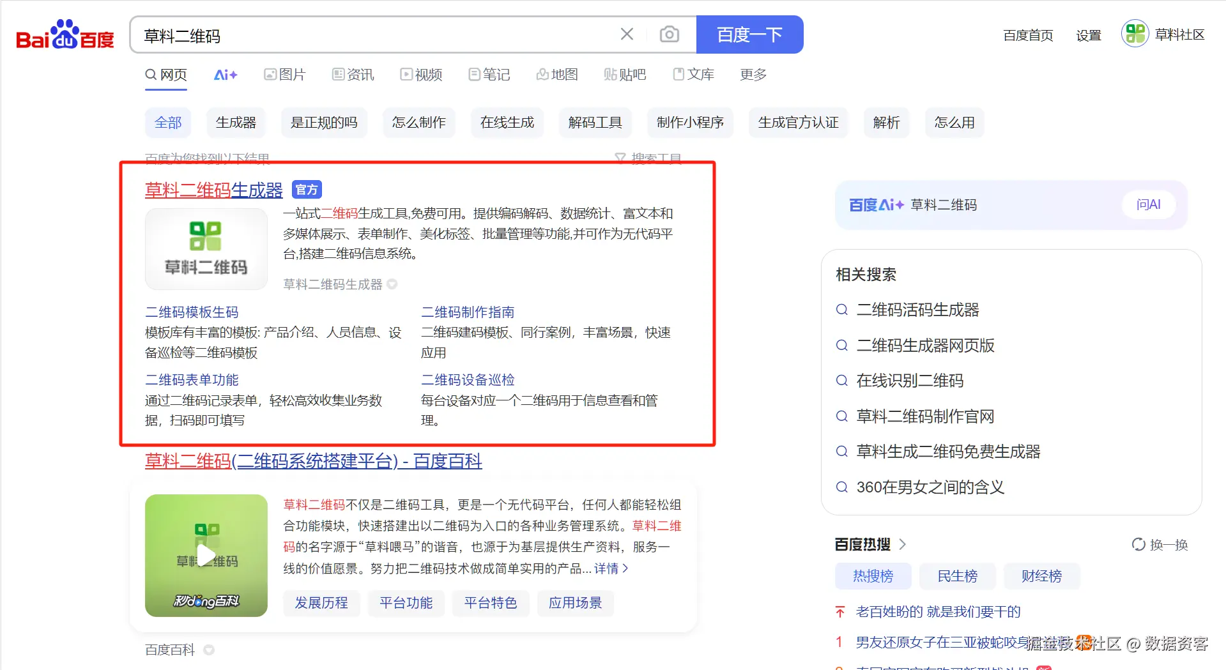Open the 更多 tab menu
This screenshot has width=1226, height=670.
click(753, 75)
